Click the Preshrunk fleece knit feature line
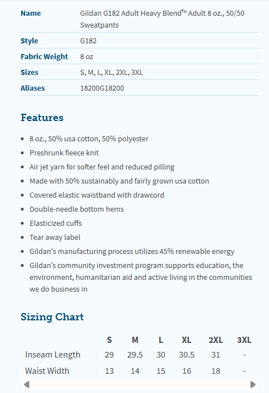The width and height of the screenshot is (269, 393). point(64,153)
